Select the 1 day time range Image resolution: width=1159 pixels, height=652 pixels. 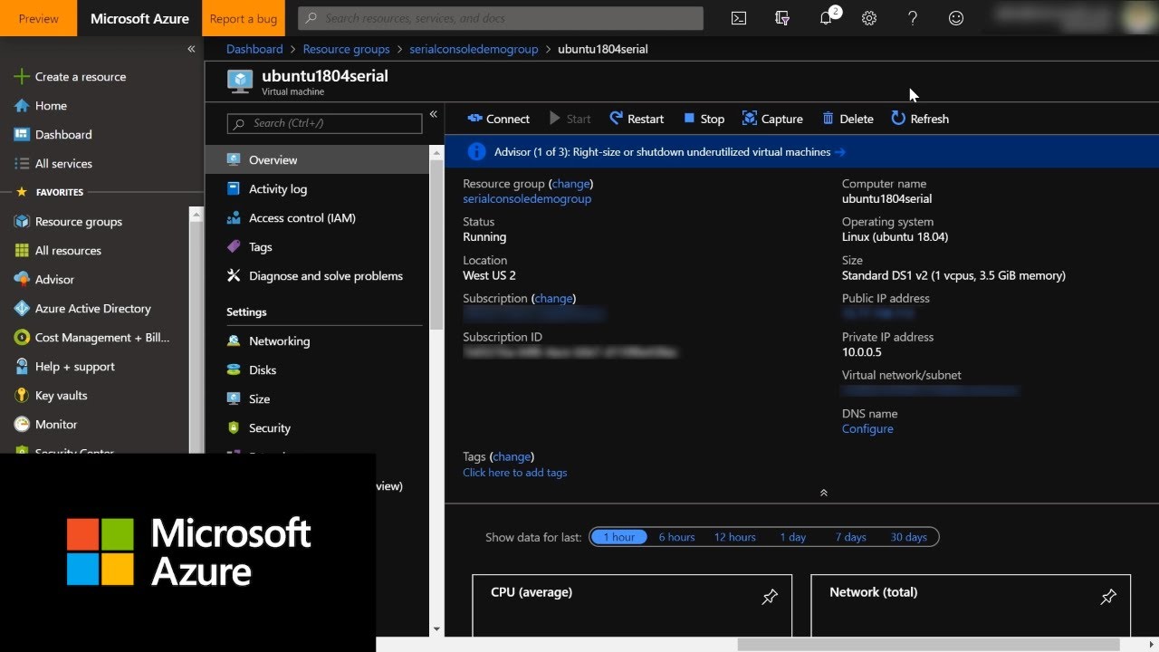coord(793,537)
